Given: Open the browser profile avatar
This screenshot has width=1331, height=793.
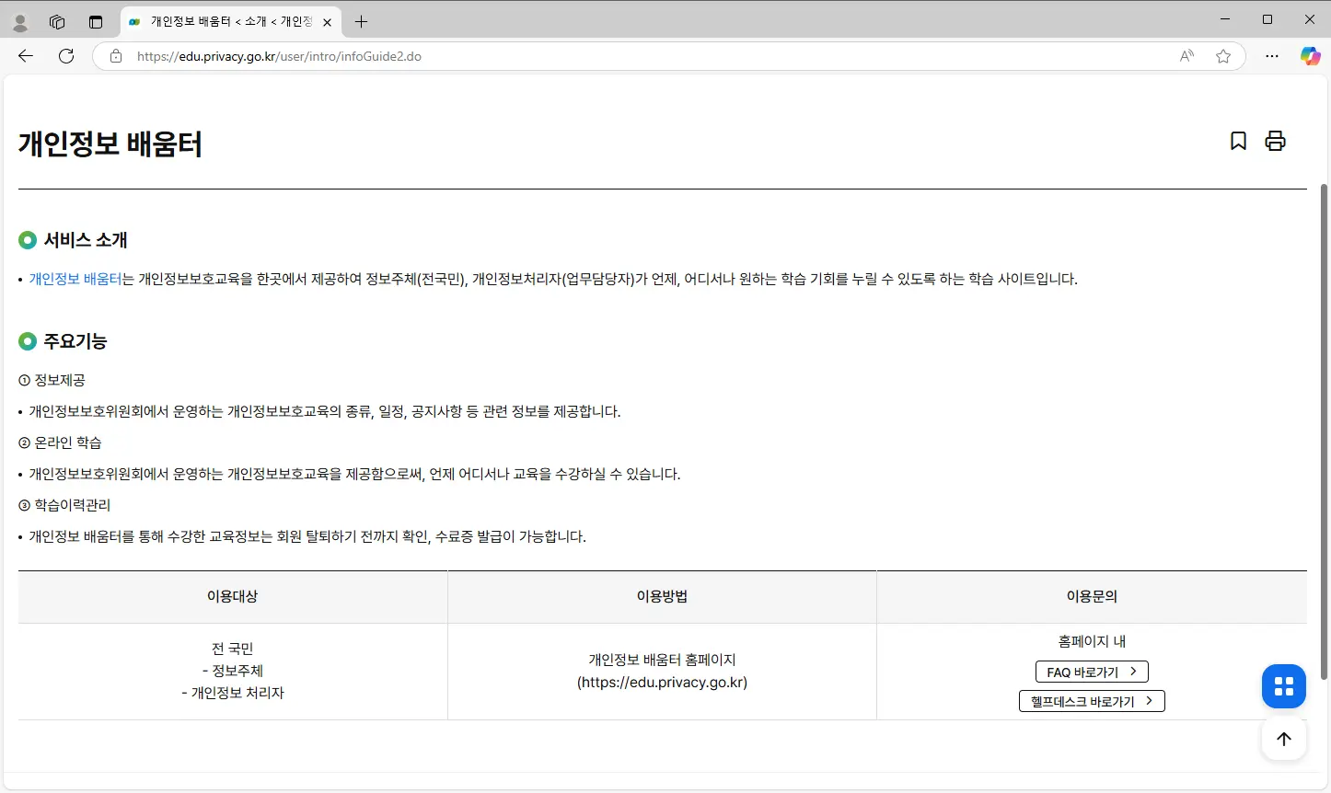Looking at the screenshot, I should click(x=19, y=21).
